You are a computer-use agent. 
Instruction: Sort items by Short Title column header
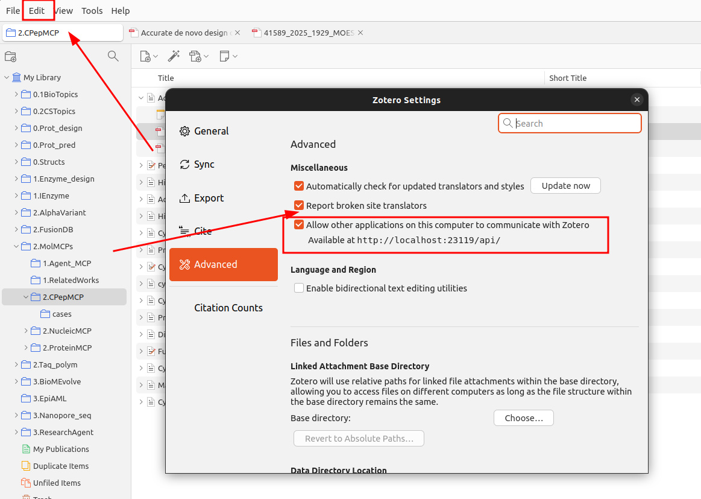(x=568, y=78)
